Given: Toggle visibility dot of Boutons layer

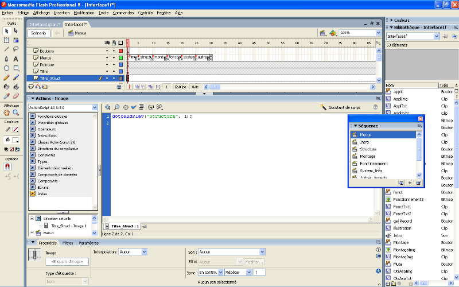Looking at the screenshot, I should click(107, 51).
